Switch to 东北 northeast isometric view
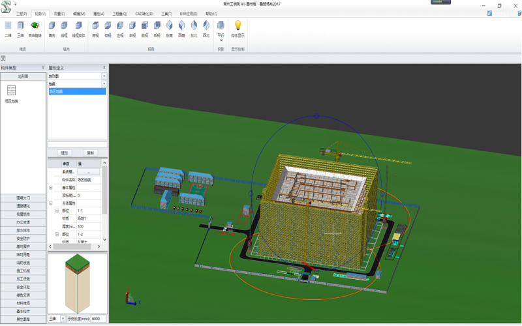The width and height of the screenshot is (522, 326). pyautogui.click(x=194, y=29)
